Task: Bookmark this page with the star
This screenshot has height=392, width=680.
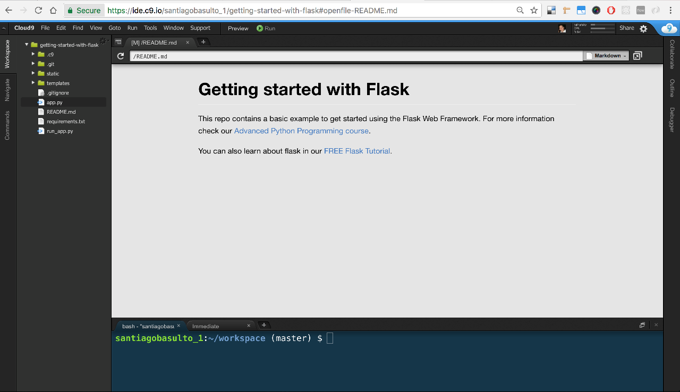Action: click(534, 10)
